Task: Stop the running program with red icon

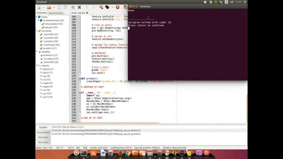Action: pyautogui.click(x=118, y=8)
